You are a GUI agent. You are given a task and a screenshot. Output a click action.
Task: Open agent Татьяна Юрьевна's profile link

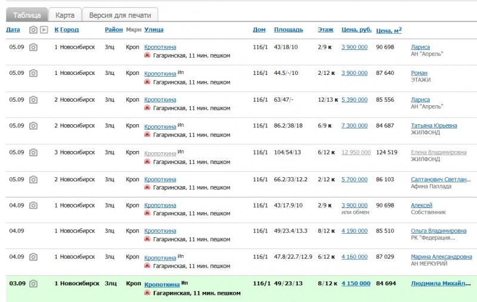click(x=434, y=125)
